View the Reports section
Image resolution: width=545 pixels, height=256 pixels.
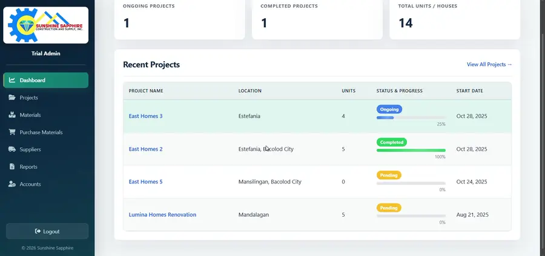click(x=46, y=166)
